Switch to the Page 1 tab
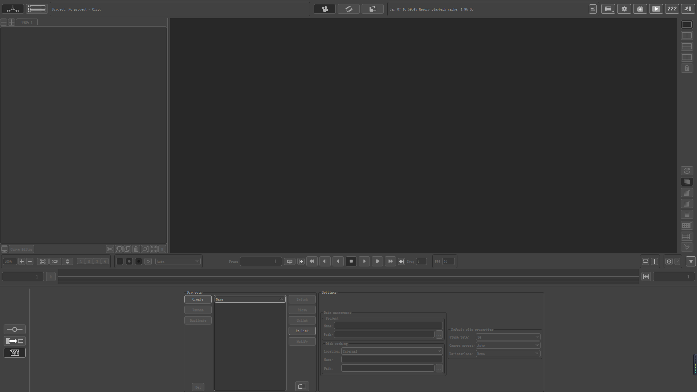The image size is (697, 392). pyautogui.click(x=27, y=22)
